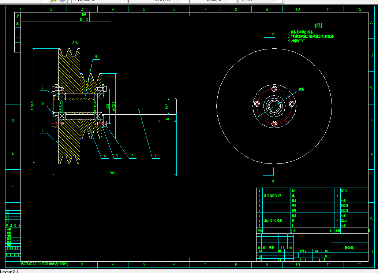
Task: Select HT200 material in parts list row 4
Action: tap(345, 210)
